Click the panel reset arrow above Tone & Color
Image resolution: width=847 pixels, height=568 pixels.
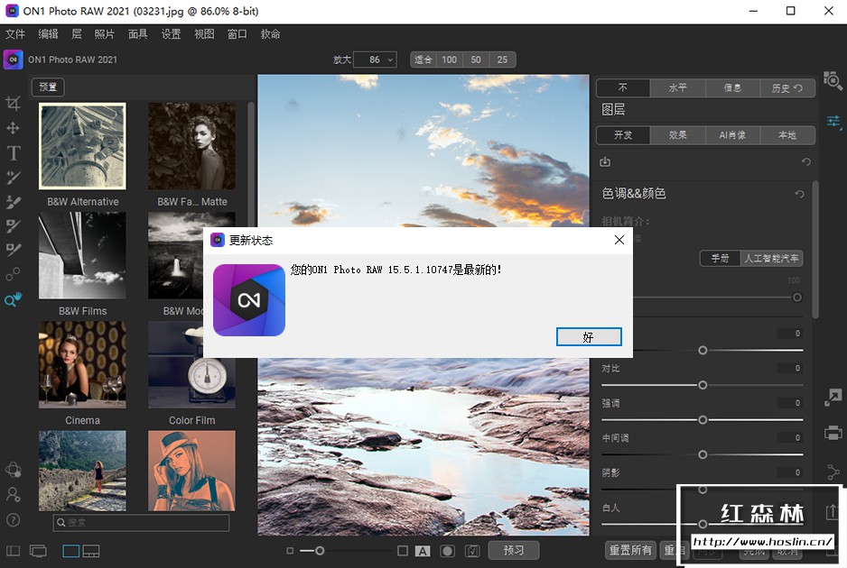tap(806, 161)
